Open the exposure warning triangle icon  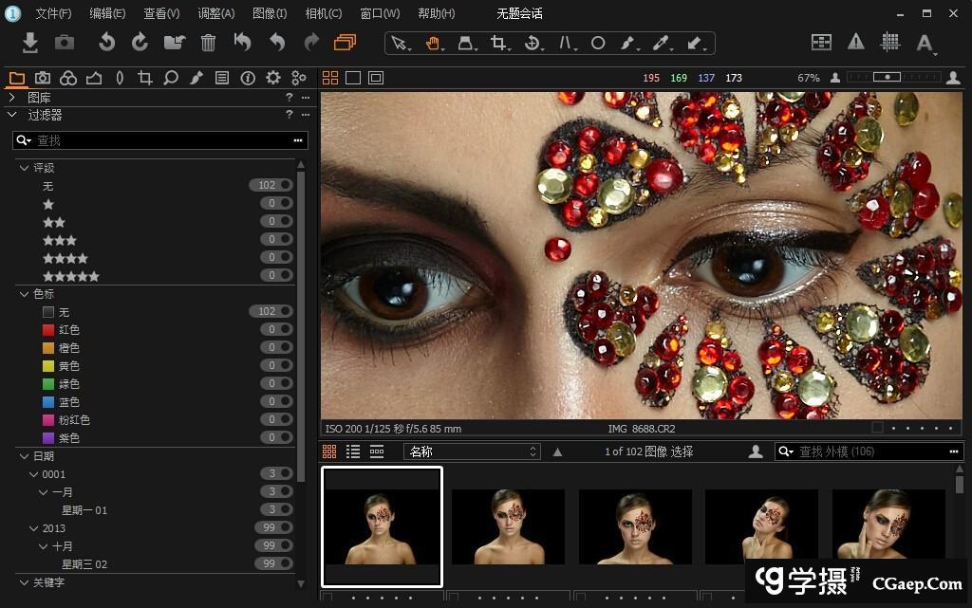point(856,42)
